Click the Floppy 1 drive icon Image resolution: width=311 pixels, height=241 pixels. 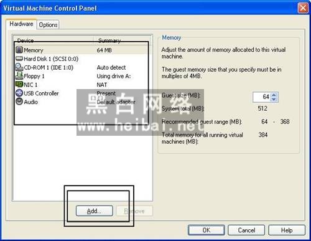click(x=19, y=76)
